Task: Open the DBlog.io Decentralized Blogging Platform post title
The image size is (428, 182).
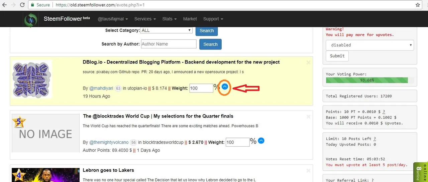Action: (181, 62)
